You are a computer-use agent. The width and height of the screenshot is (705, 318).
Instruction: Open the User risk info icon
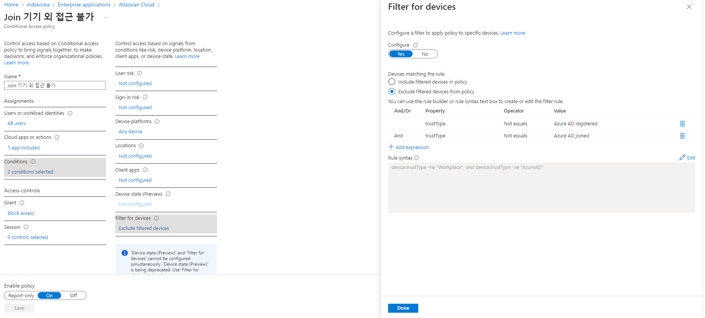139,73
